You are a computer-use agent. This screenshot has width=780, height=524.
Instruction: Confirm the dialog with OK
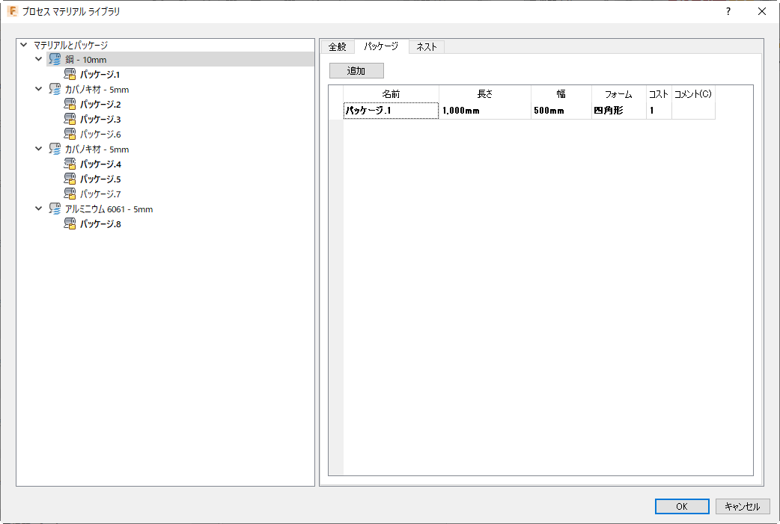pyautogui.click(x=682, y=506)
